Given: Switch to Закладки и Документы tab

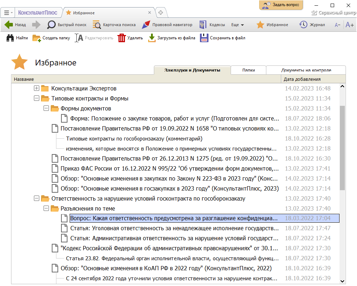Looking at the screenshot, I should (192, 70).
